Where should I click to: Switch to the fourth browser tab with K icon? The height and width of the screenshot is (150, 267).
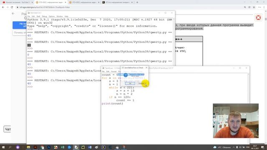(117, 2)
